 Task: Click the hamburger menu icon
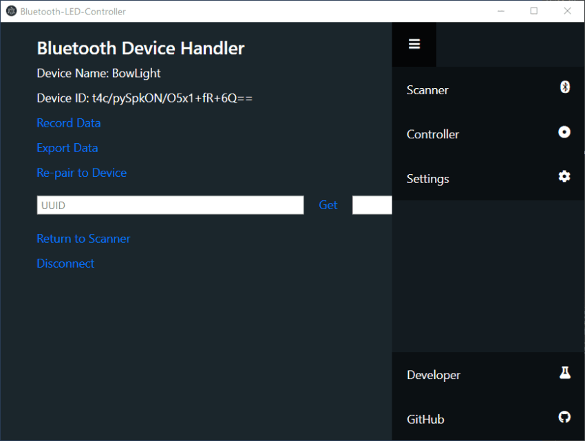[x=414, y=43]
